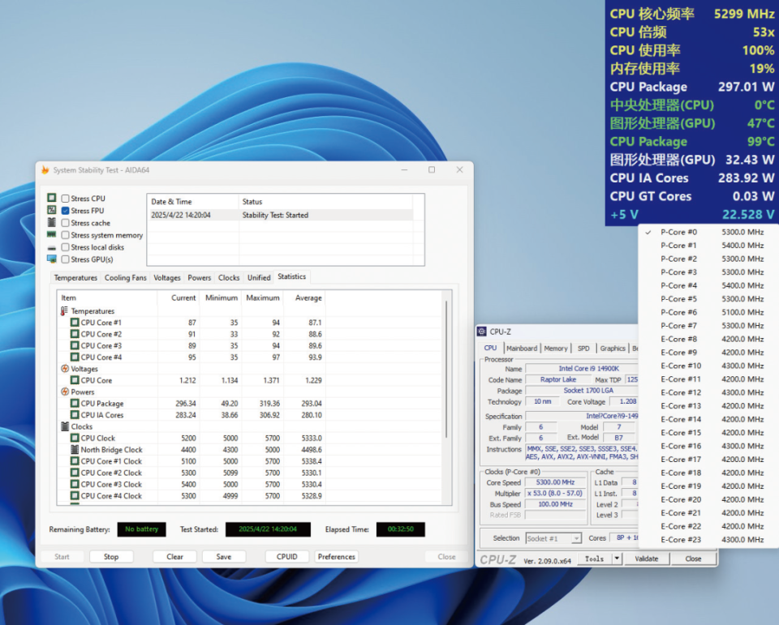Enable the Stress system memory checkbox
779x625 pixels.
tap(65, 235)
